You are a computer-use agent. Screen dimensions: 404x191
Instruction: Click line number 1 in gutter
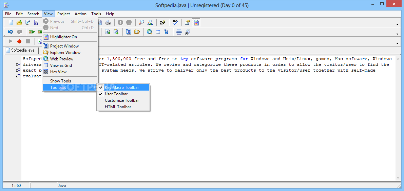pyautogui.click(x=19, y=59)
